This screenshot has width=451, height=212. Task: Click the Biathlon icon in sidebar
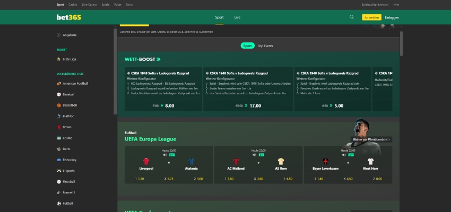[x=59, y=116]
